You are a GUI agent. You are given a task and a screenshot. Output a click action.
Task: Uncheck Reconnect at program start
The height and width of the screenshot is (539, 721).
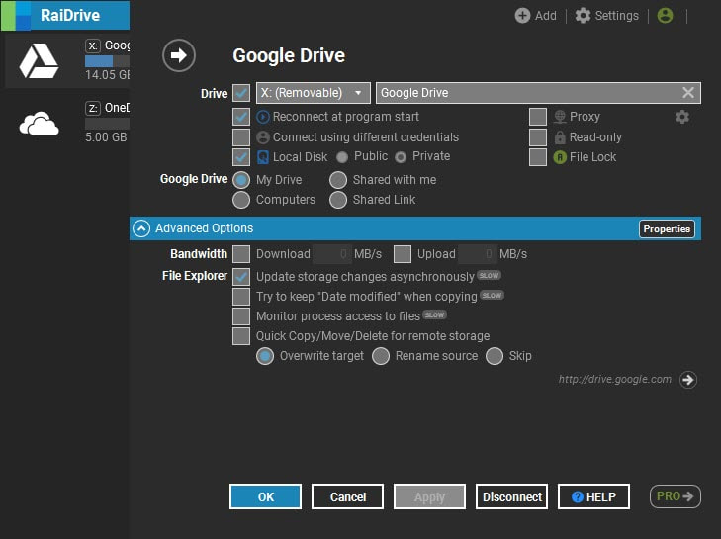241,117
